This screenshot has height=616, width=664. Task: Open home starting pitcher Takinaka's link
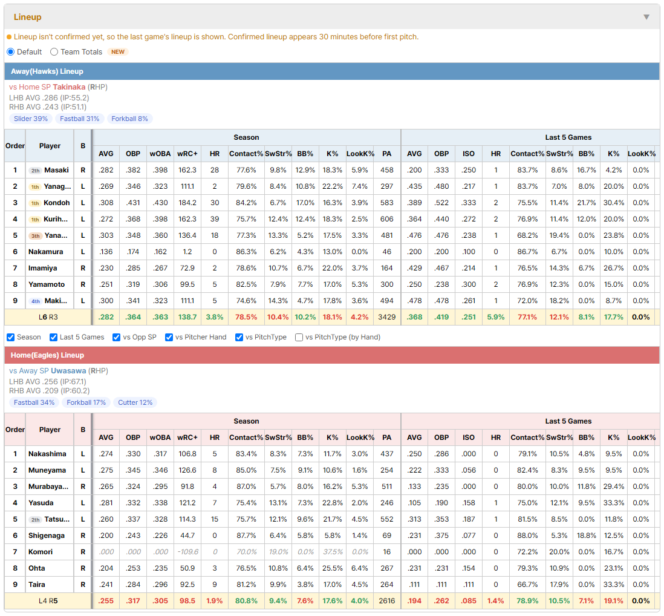[x=69, y=87]
